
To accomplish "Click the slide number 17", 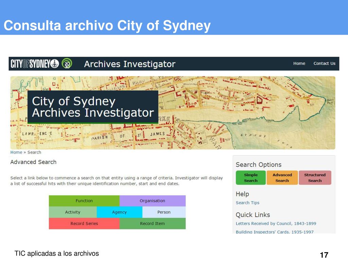I will coord(324,255).
